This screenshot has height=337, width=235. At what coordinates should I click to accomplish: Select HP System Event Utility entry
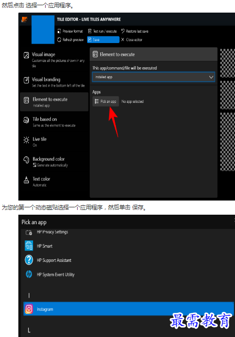[129, 274]
